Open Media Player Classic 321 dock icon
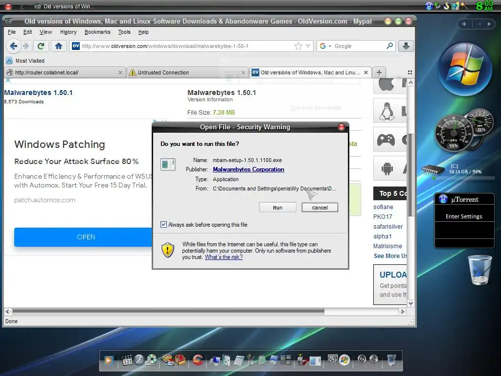Image resolution: width=501 pixels, height=376 pixels. 127,360
